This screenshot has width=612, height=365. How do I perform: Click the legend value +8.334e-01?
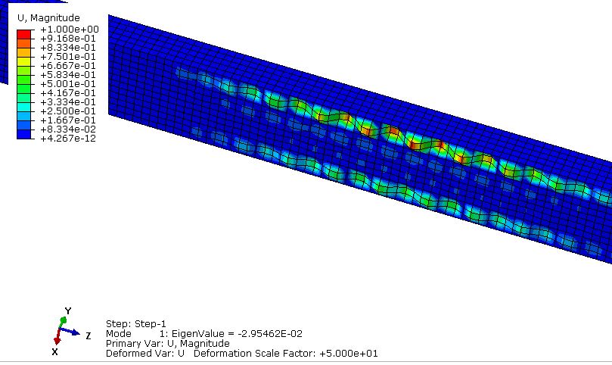tap(68, 47)
